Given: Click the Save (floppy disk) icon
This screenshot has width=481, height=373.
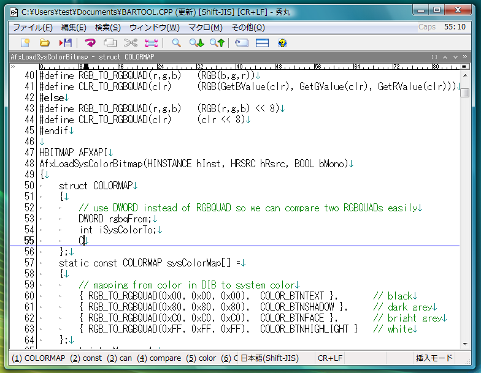Looking at the screenshot, I should pos(65,43).
